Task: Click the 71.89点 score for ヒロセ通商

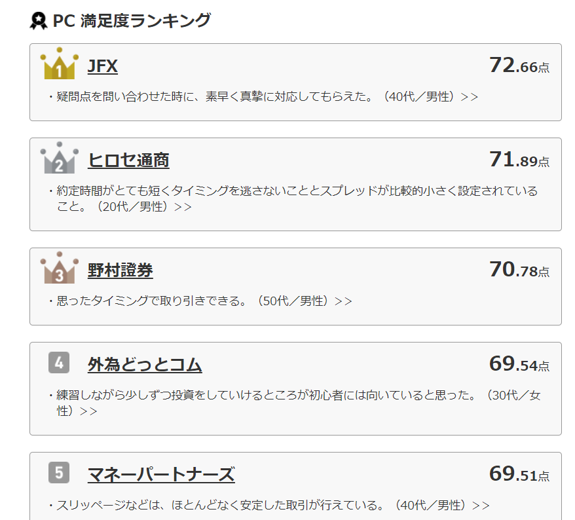Action: click(x=519, y=160)
